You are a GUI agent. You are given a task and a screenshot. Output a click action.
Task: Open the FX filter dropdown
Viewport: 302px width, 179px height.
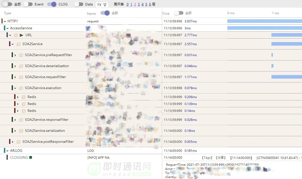click(x=102, y=5)
